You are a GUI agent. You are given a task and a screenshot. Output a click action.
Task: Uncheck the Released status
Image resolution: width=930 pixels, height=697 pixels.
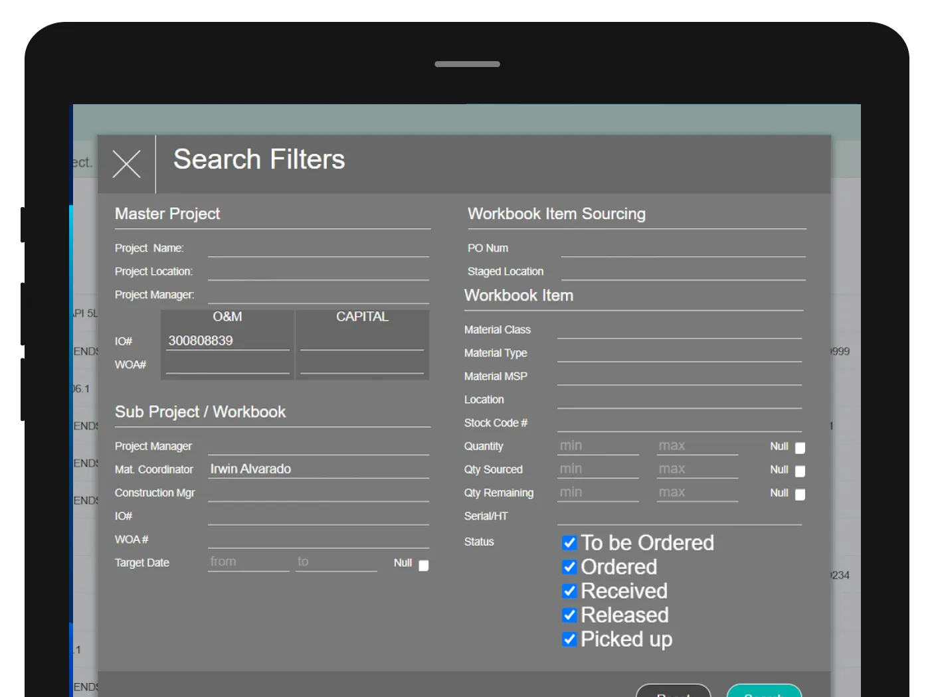click(x=569, y=615)
